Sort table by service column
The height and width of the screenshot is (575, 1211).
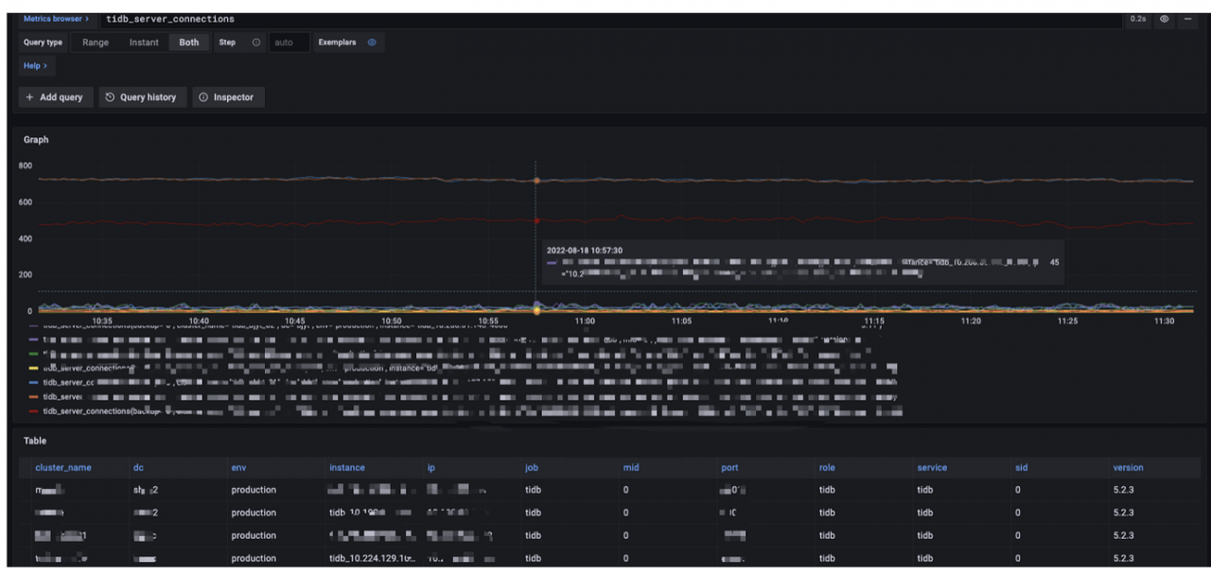(932, 467)
